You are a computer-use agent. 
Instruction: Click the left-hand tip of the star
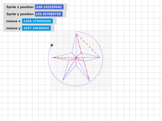53,57
